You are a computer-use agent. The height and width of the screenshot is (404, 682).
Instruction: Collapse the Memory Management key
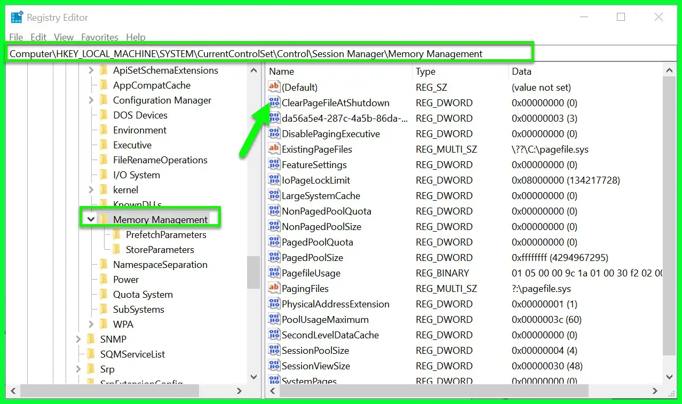[91, 219]
